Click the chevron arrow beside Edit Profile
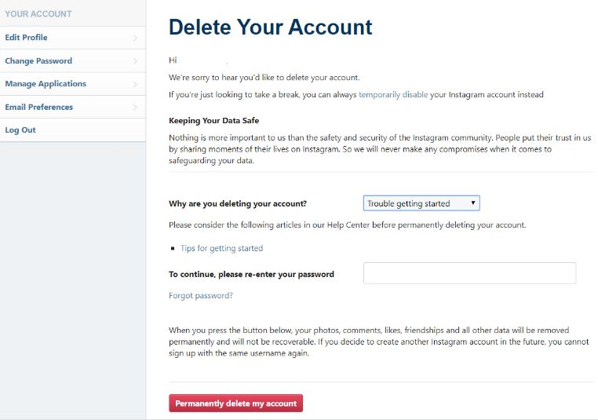598x420 pixels. coord(135,38)
